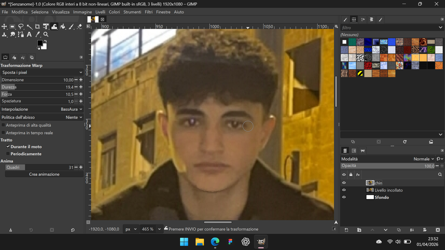Select the Color Picker eyedropper tool
The image size is (445, 250).
pos(38,34)
